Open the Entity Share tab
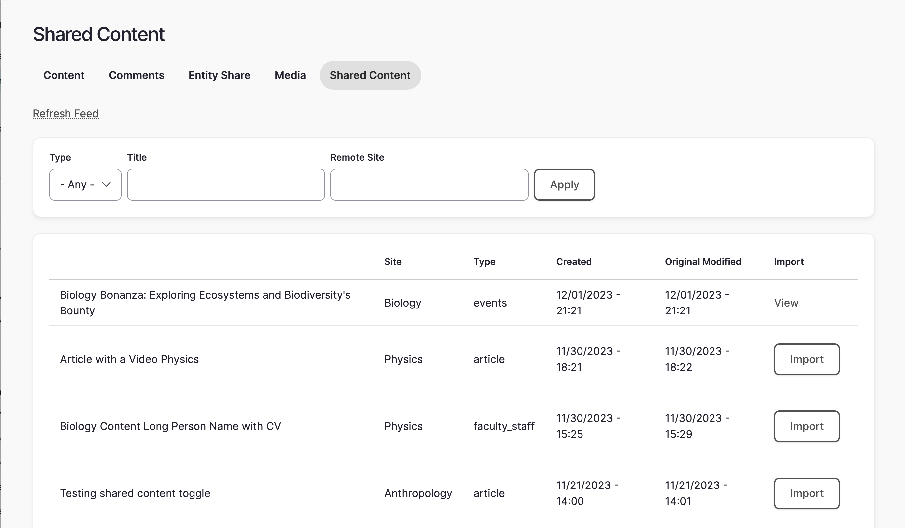Viewport: 905px width, 528px height. pyautogui.click(x=219, y=75)
